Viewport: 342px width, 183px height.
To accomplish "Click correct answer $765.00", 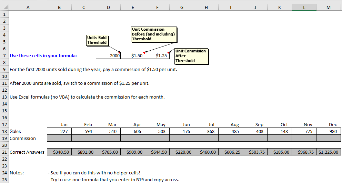I will coord(108,152).
